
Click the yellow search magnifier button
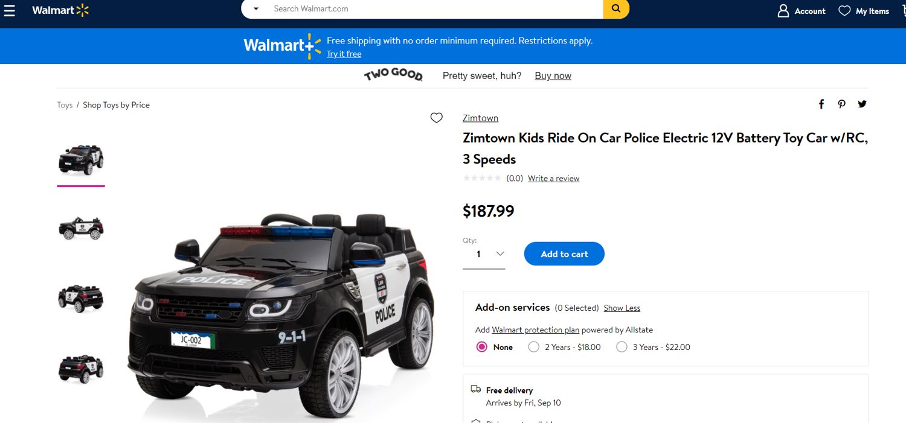point(616,9)
